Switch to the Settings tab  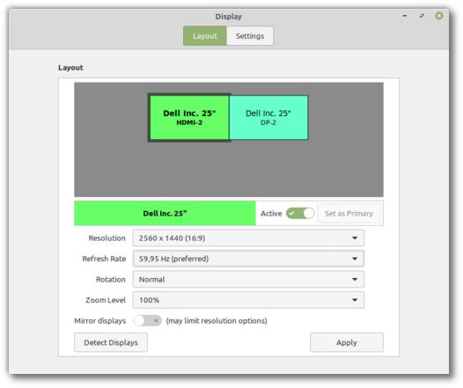tap(250, 36)
